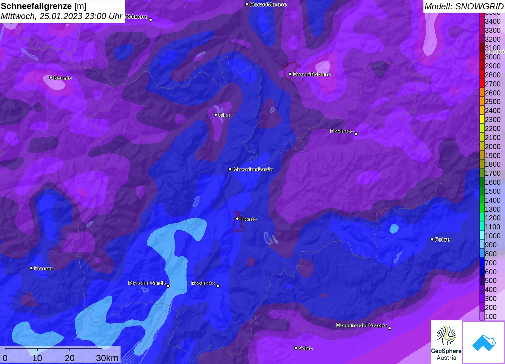
Task: Select the Trento city marker
Action: coord(237,219)
